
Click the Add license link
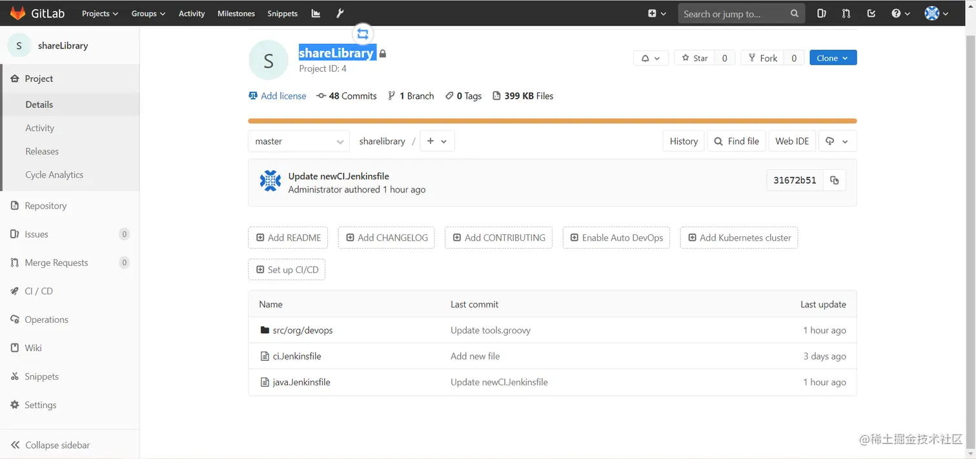coord(278,96)
